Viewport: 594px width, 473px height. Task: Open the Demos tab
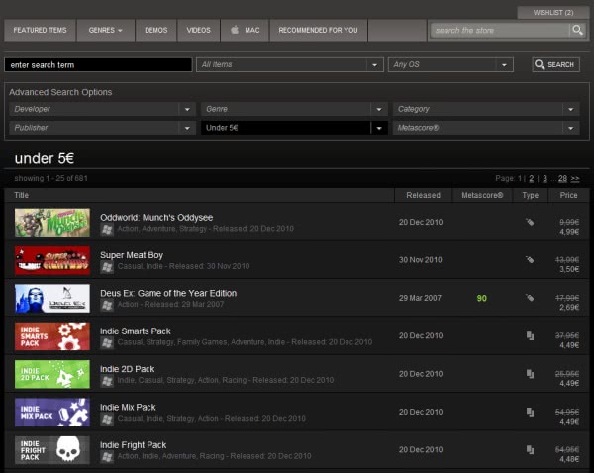coord(156,30)
